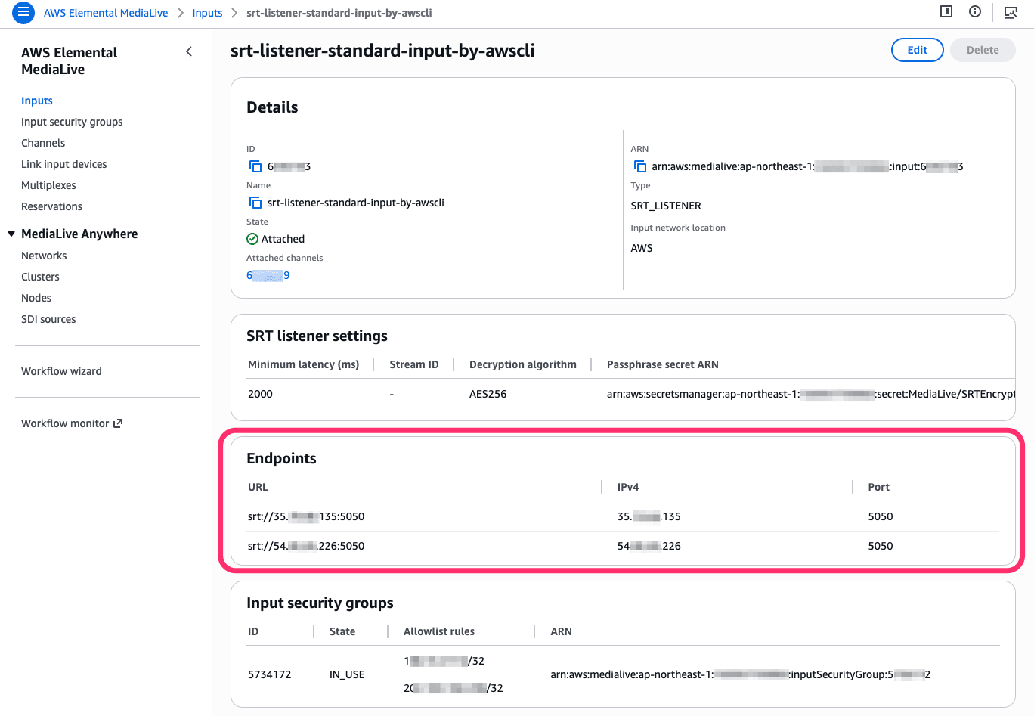This screenshot has width=1034, height=716.
Task: Select Inputs in the sidebar
Action: pyautogui.click(x=37, y=101)
